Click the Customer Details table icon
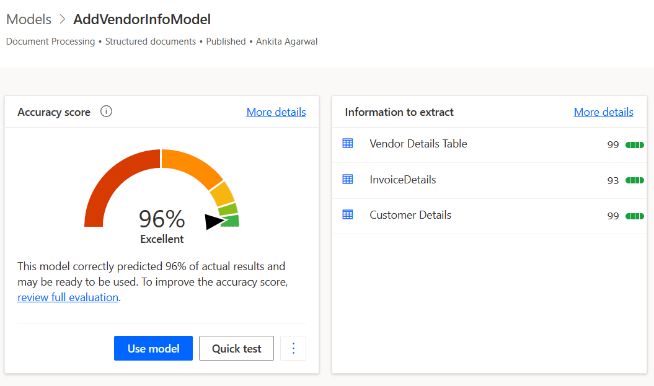654x386 pixels. coord(347,214)
